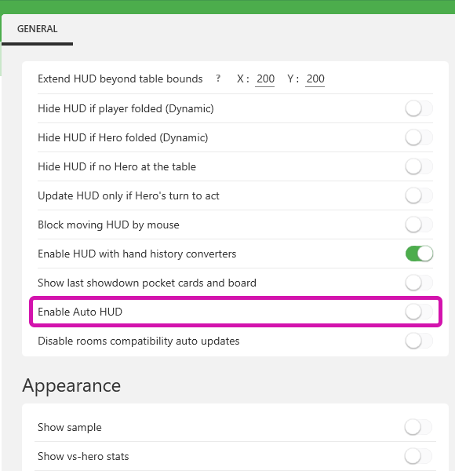Select the GENERAL tab
This screenshot has height=471, width=455.
37,29
